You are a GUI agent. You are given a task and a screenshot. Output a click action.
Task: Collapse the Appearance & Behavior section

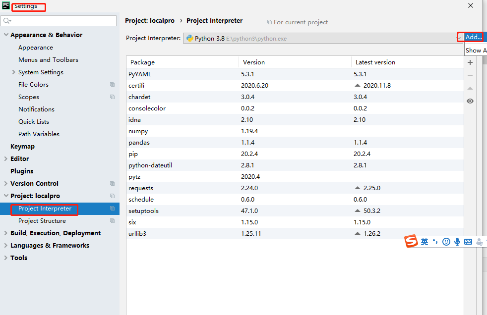[x=6, y=35]
